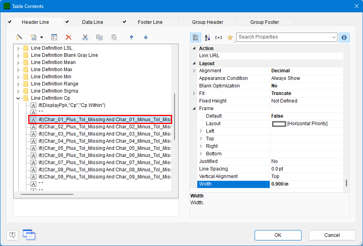Click the paste clipboard icon
This screenshot has width=363, height=246.
(114, 37)
